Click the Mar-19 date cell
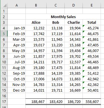Screen dimensions: 104x108 [x=17, y=39]
